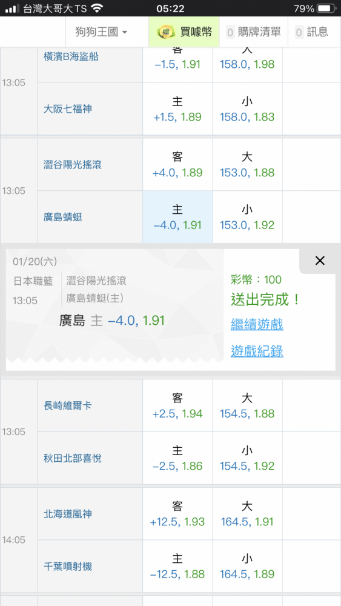Close the bet confirmation slip

click(320, 261)
